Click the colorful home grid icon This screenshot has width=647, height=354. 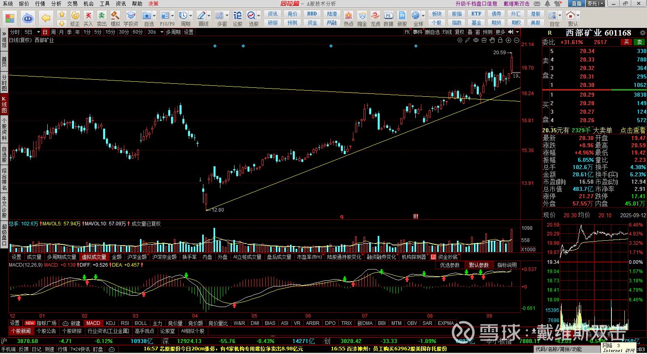[10, 18]
